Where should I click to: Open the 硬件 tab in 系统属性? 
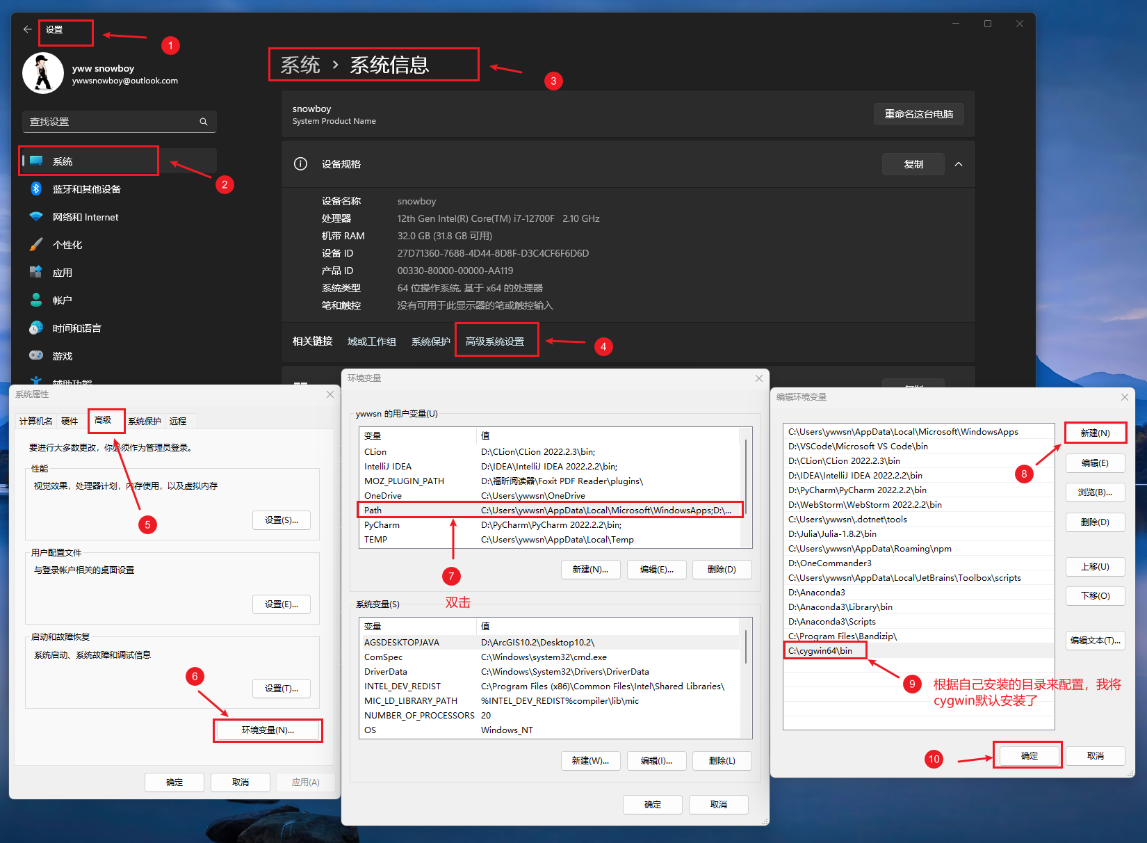pyautogui.click(x=70, y=421)
